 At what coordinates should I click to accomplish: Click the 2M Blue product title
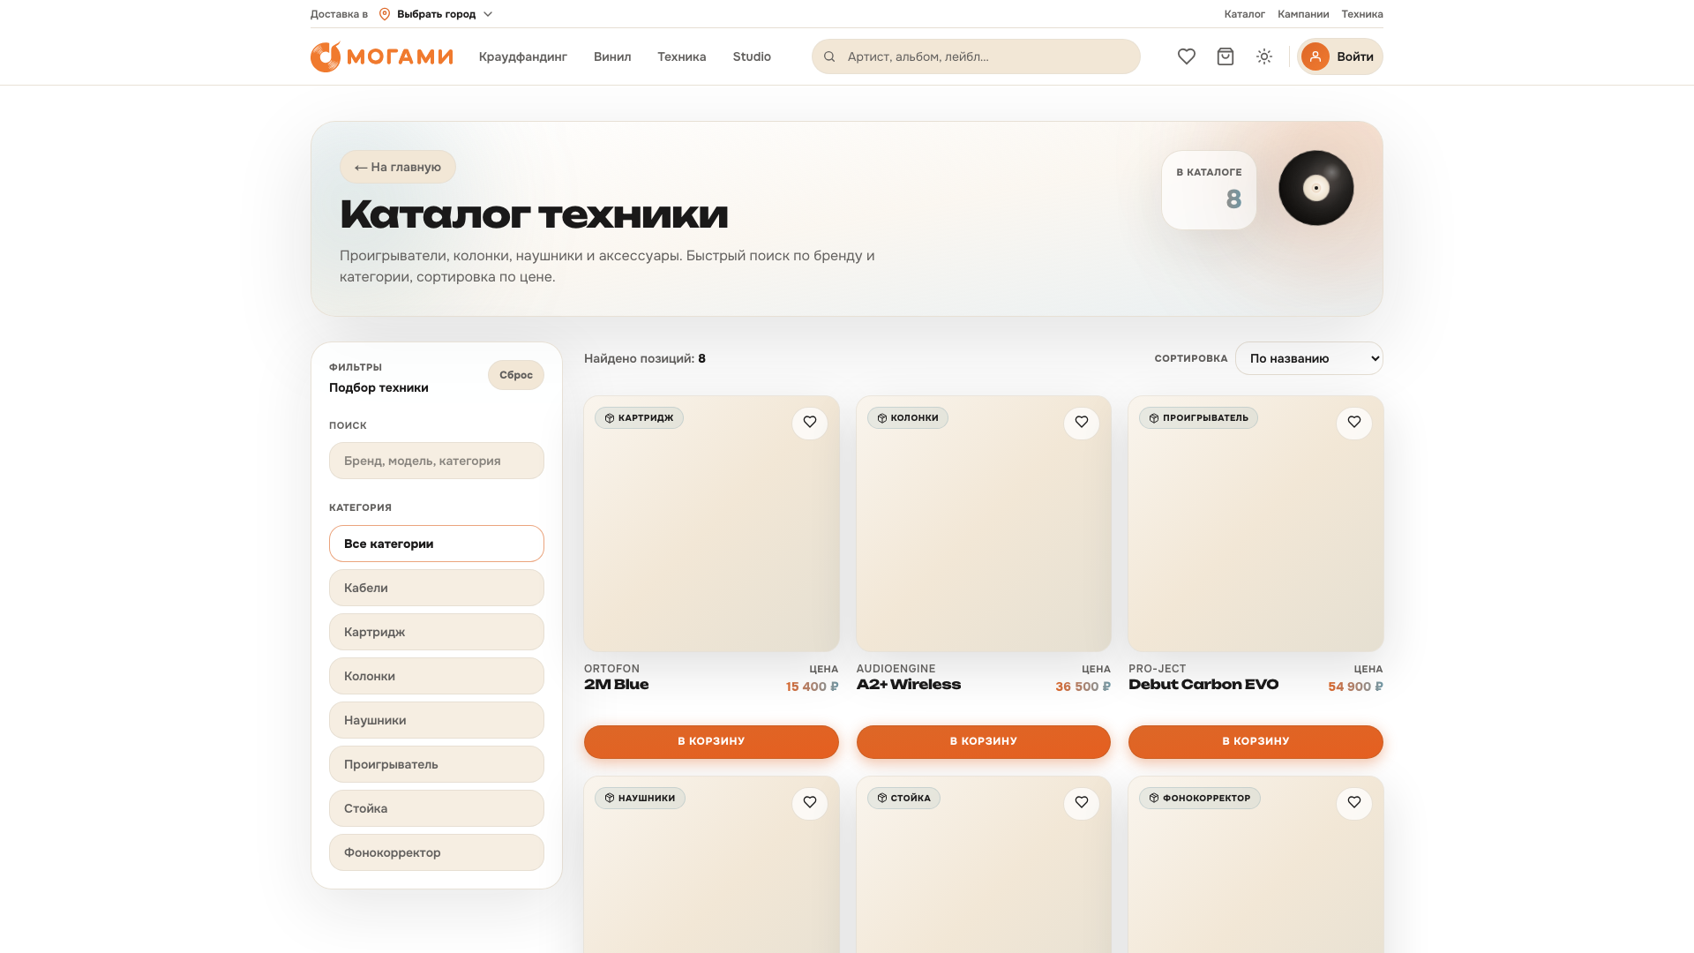[x=617, y=685]
